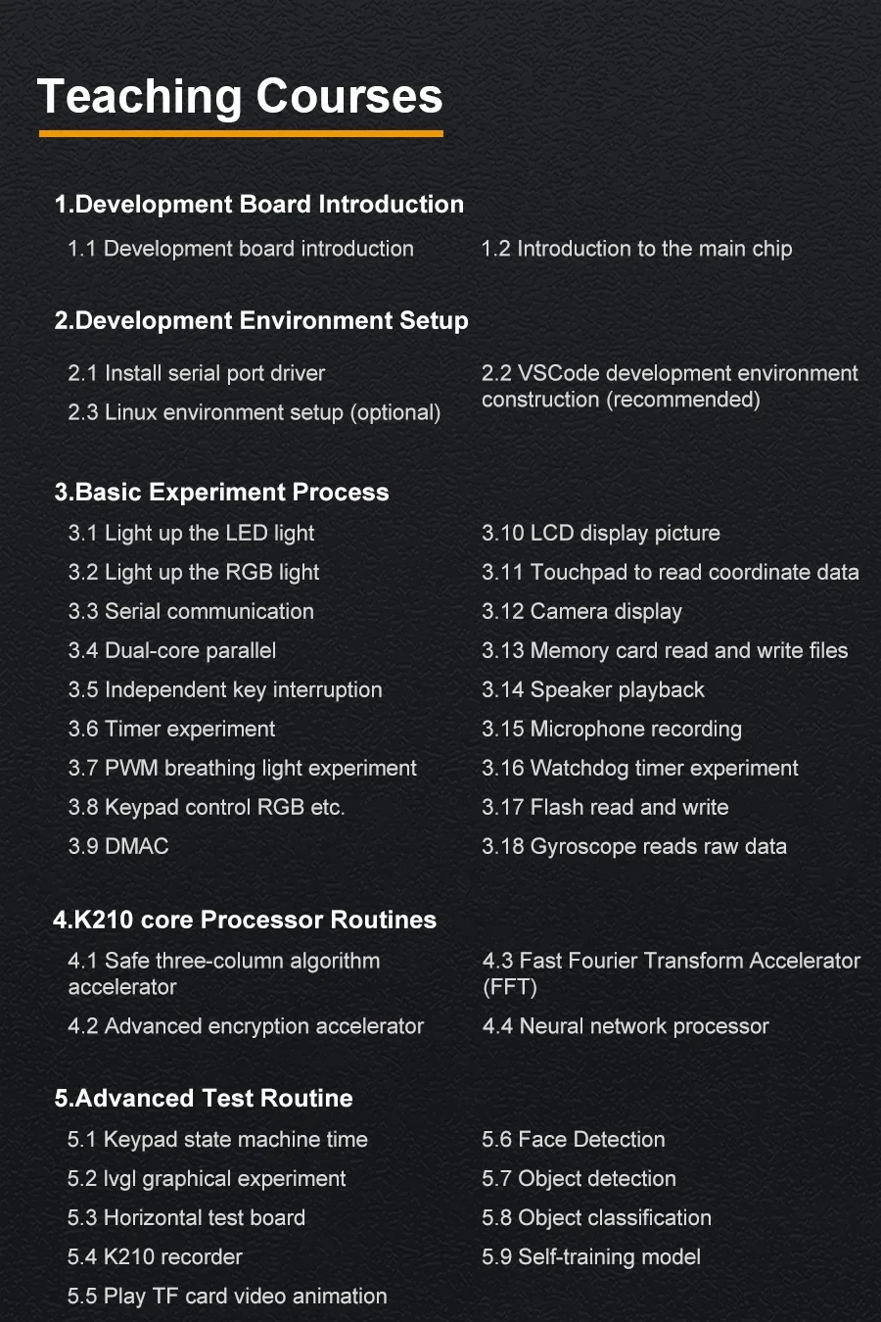
Task: Select 3.15 Microphone recording
Action: point(612,729)
